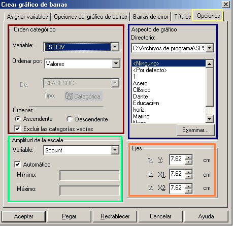The image size is (233, 226).
Task: Select the Descendente radio button
Action: (x=70, y=119)
